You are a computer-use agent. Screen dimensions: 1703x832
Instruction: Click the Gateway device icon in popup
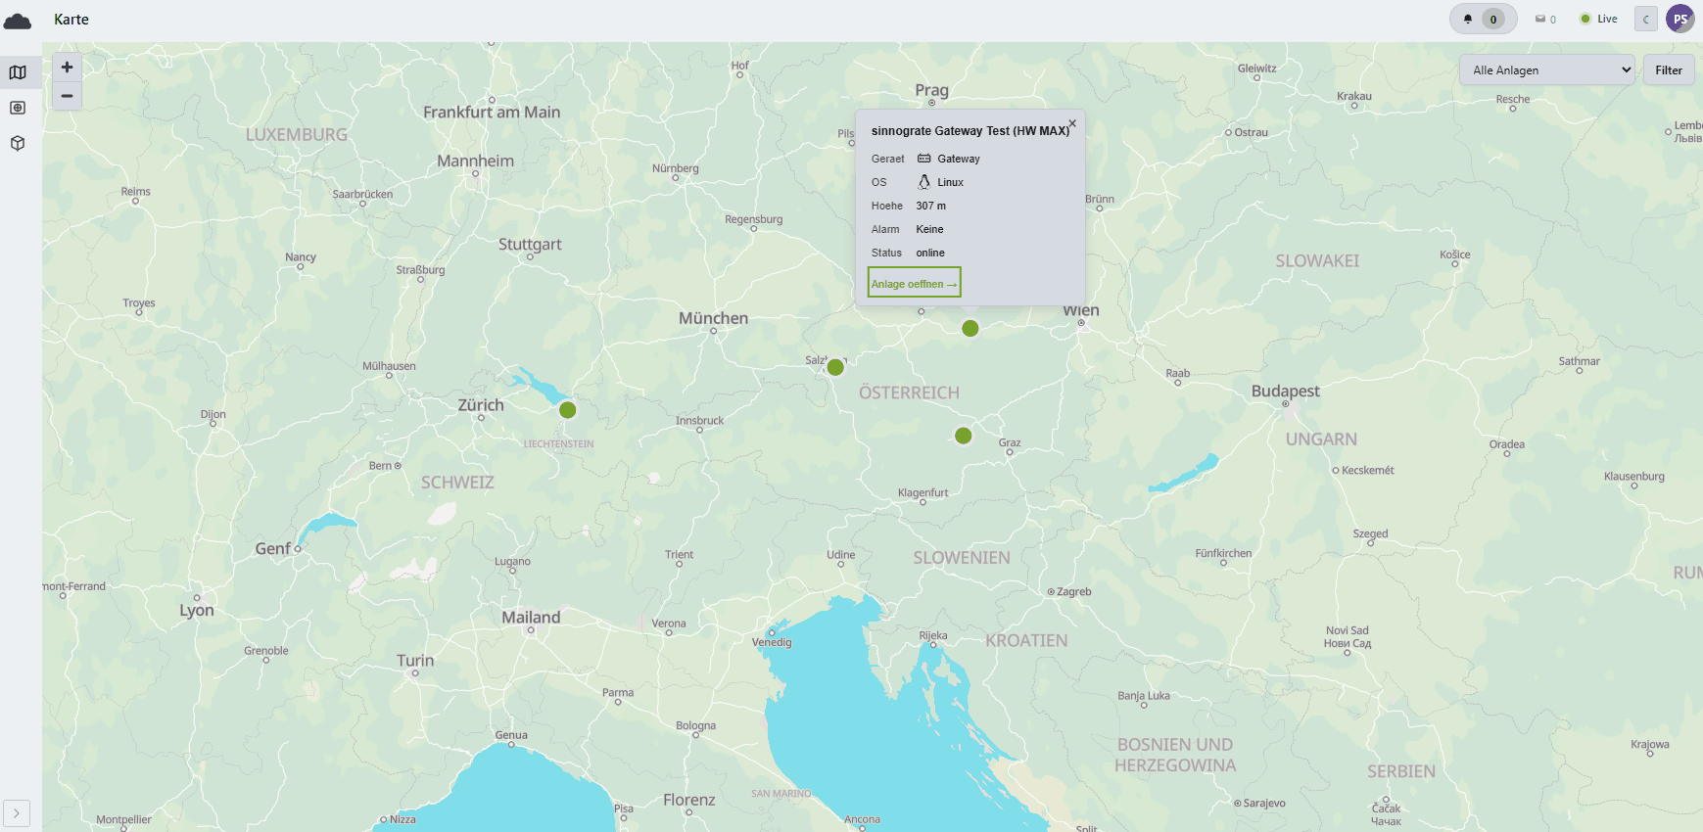(x=923, y=159)
